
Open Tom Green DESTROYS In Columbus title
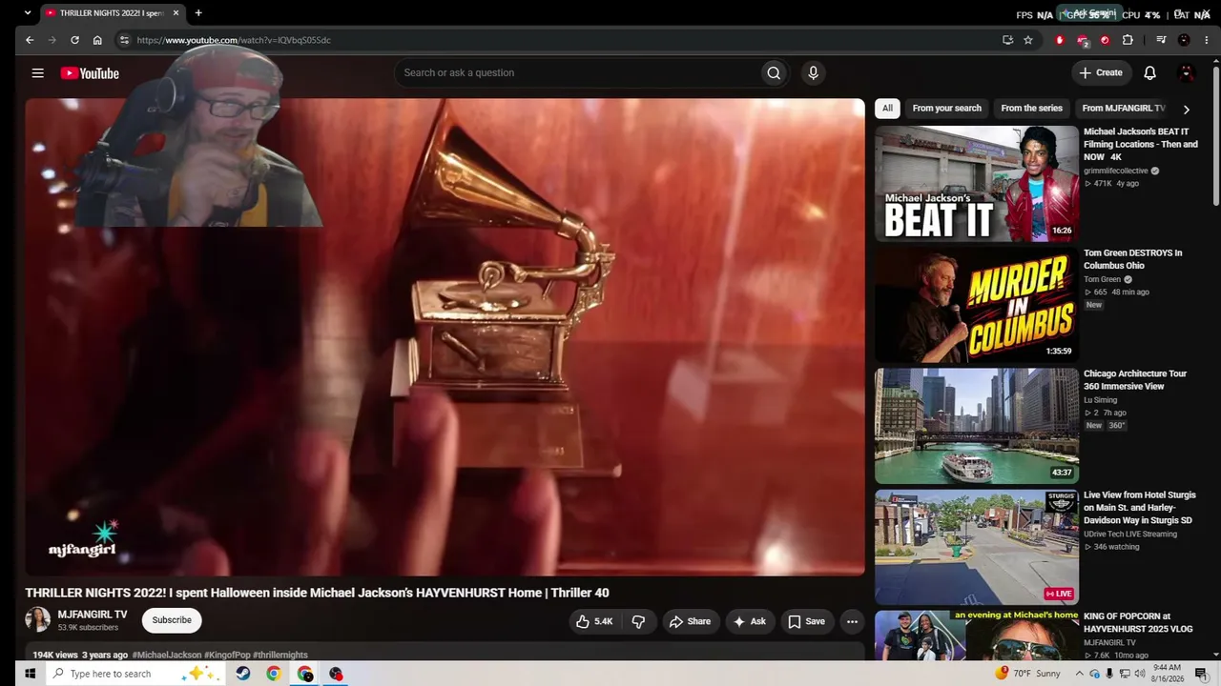[1132, 259]
